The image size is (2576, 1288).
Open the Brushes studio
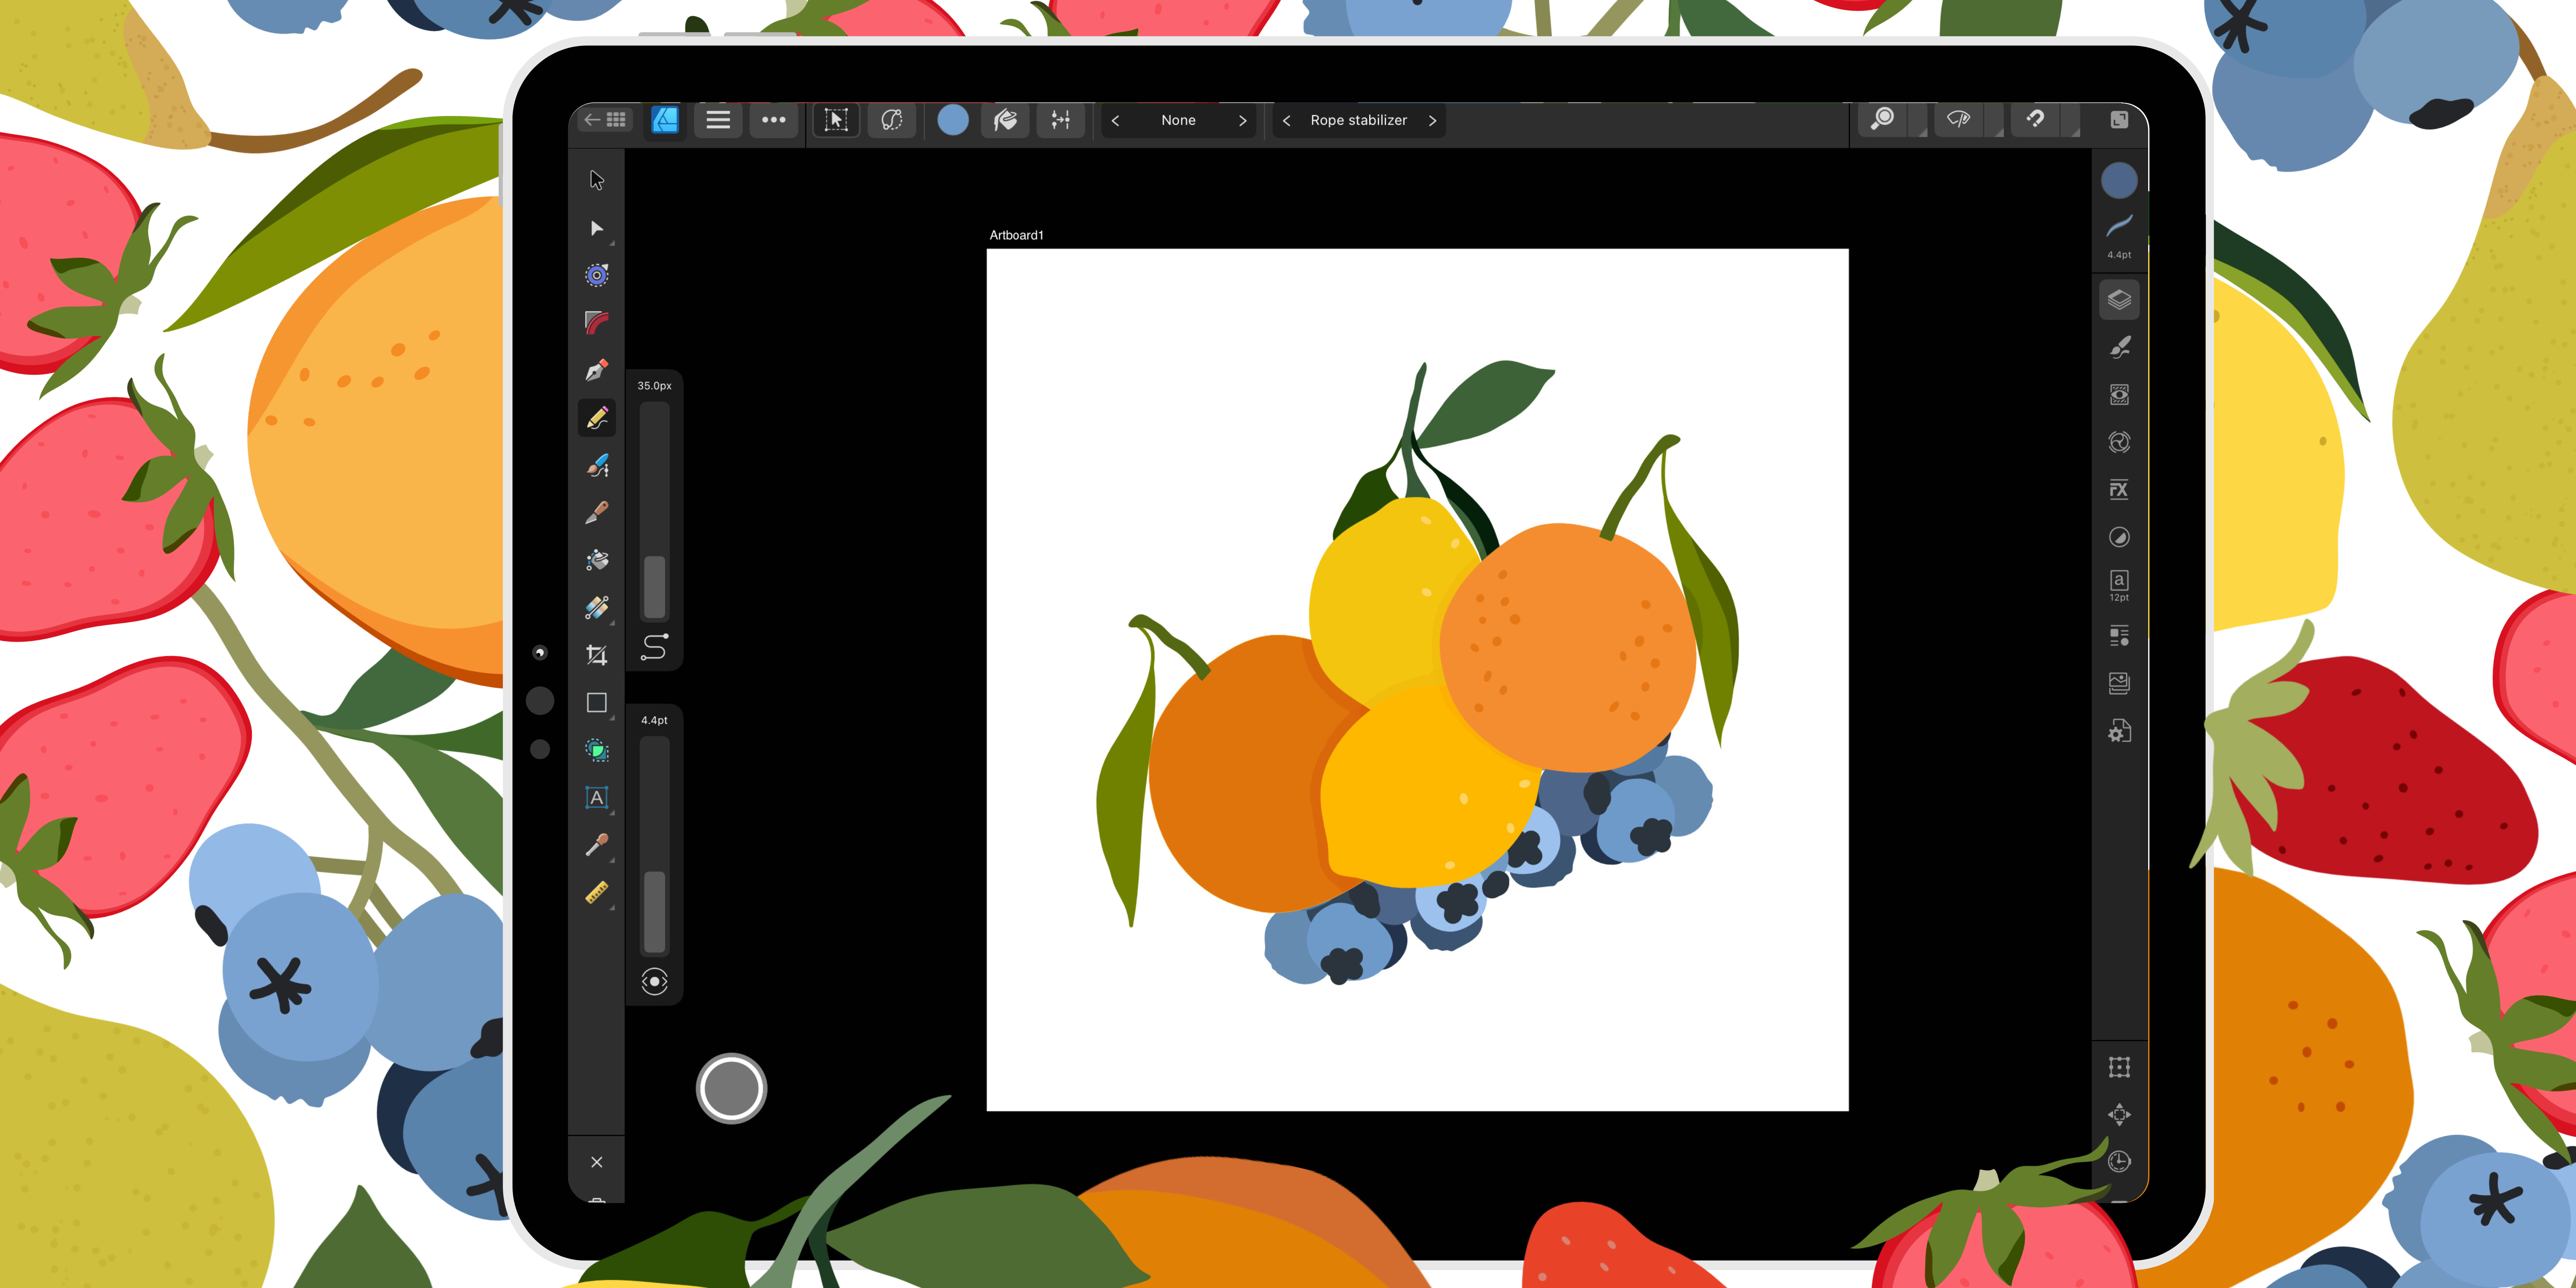pyautogui.click(x=2119, y=347)
